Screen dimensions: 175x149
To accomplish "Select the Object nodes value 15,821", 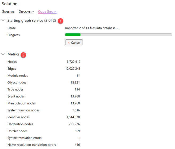I will tap(75, 83).
